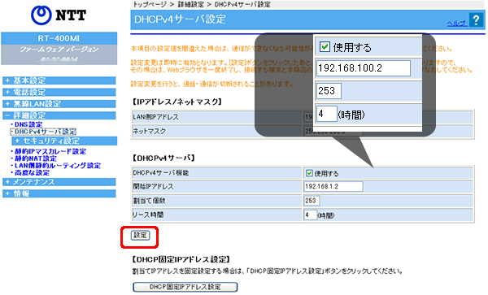The width and height of the screenshot is (488, 295).
Task: Click the 【DHCP固定IPアドレス設定】 heading text
Action: [181, 259]
